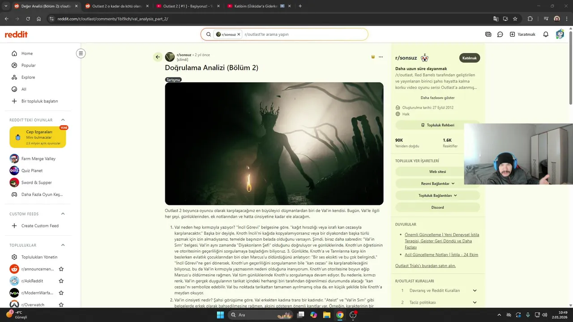
Task: Switch to the Outlast 2 Başlıyoruz YouTube tab
Action: pyautogui.click(x=187, y=6)
